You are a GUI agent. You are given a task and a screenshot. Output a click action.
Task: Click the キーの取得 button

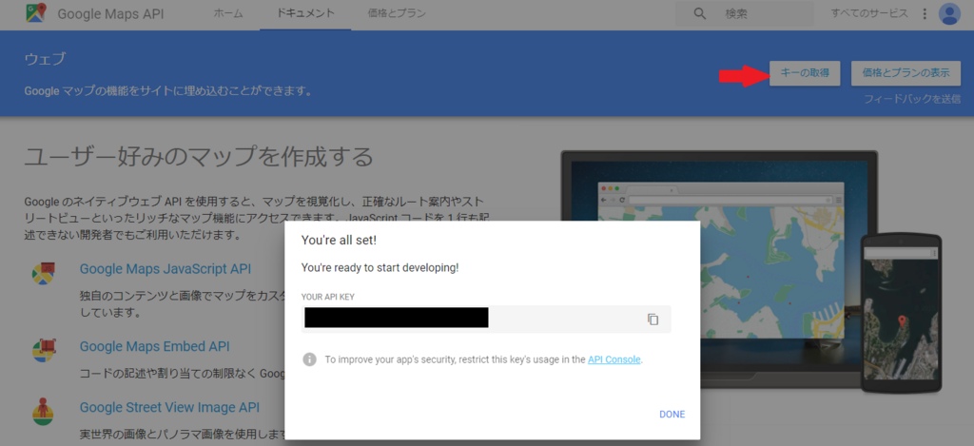tap(805, 73)
